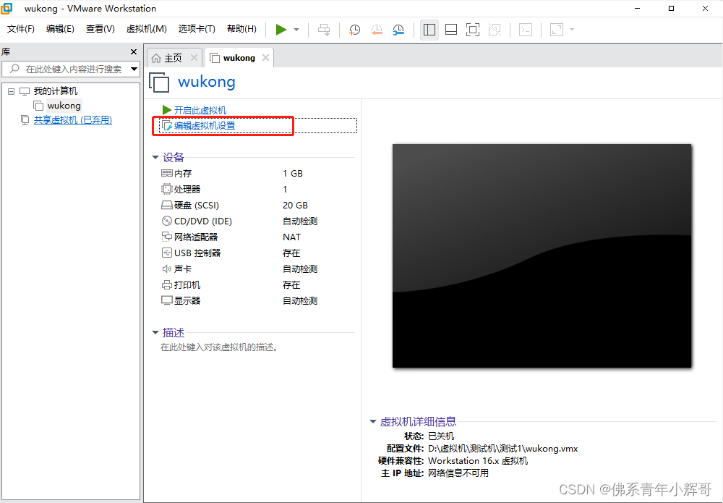
Task: Click 编辑虚拟机设置 link
Action: (205, 125)
